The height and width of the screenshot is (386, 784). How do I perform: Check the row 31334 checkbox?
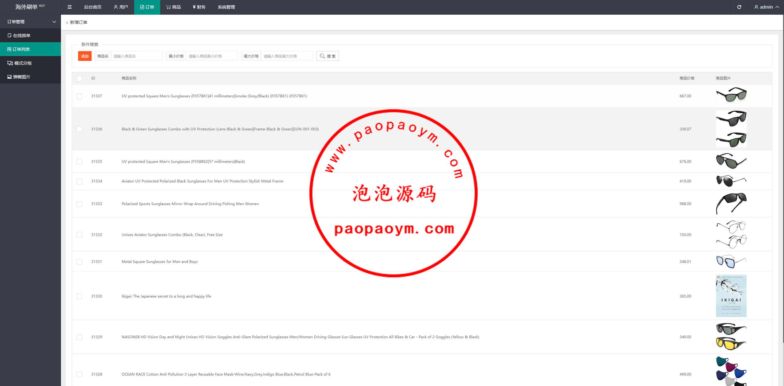[x=79, y=182]
